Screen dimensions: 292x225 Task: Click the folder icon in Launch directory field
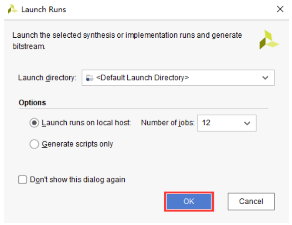90,78
